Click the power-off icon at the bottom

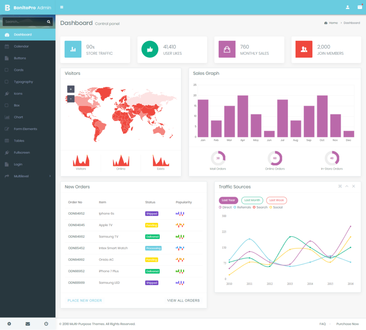[x=46, y=324]
